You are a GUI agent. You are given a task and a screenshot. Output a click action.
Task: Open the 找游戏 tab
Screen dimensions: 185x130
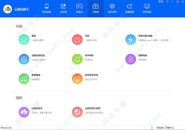point(79,9)
